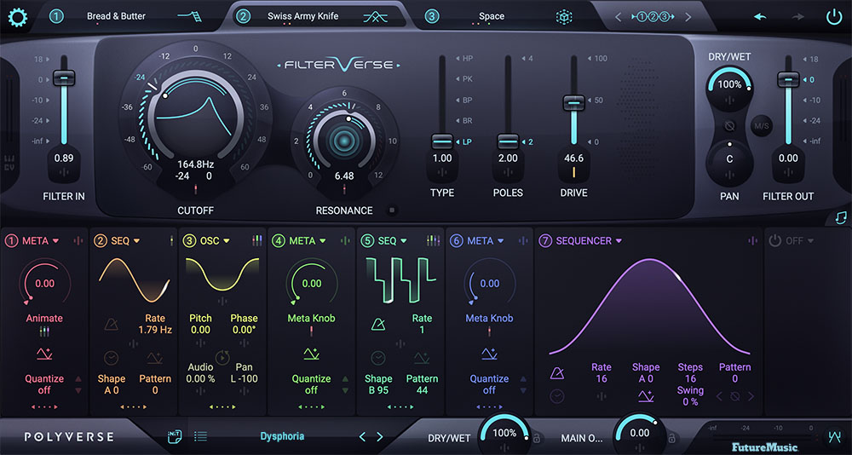Toggle the metronome sync icon in Sequencer 7

[557, 373]
